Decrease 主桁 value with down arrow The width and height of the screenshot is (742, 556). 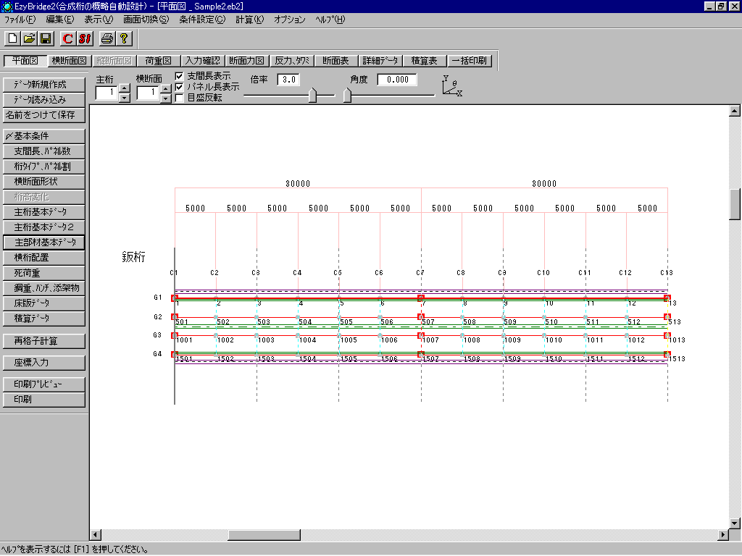click(125, 98)
